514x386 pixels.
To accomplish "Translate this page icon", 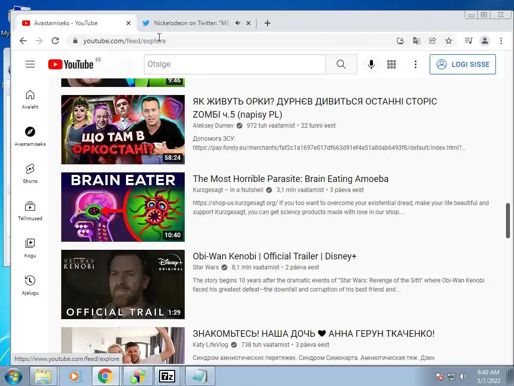I will (416, 41).
